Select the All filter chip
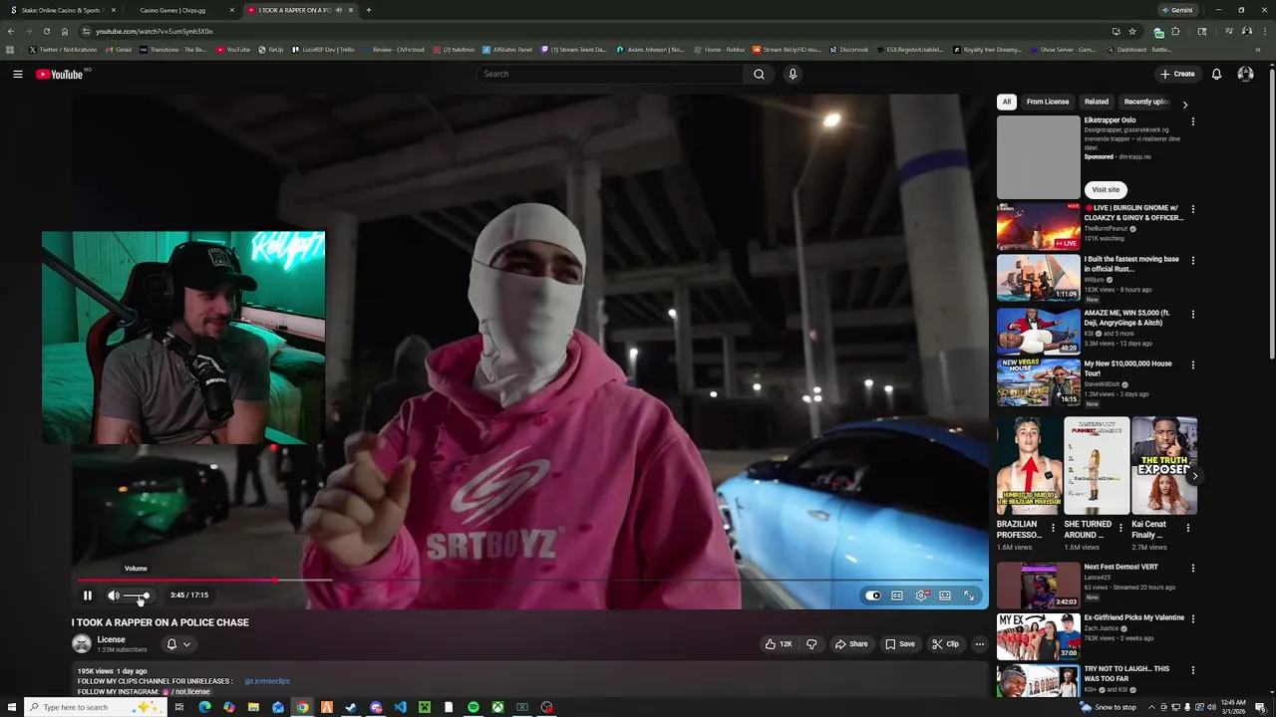This screenshot has height=717, width=1276. [1007, 102]
